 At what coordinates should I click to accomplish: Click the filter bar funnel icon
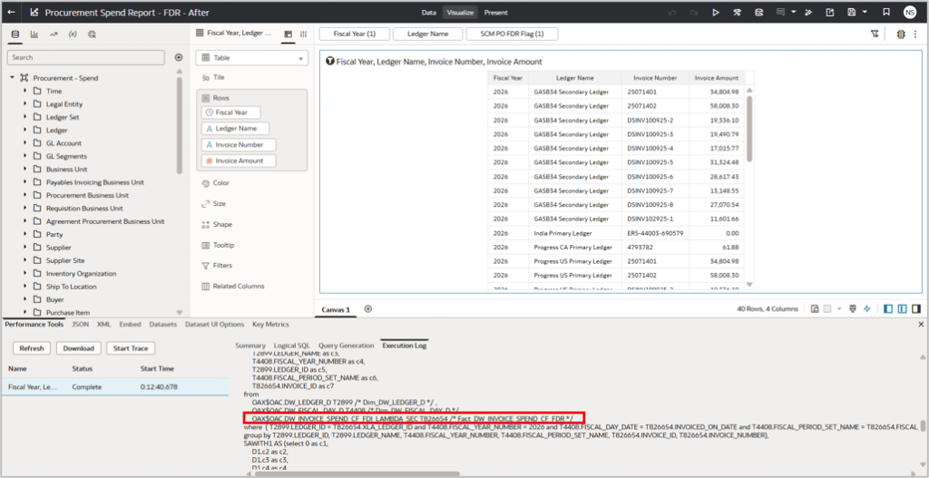coord(874,34)
